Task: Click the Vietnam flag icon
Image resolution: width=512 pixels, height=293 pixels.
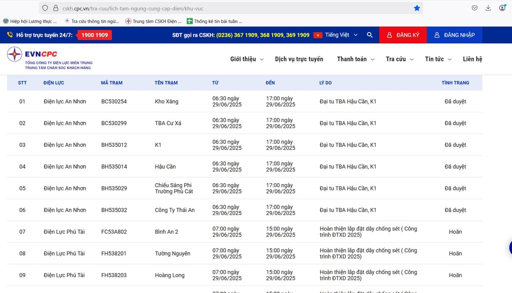Action: (x=319, y=35)
